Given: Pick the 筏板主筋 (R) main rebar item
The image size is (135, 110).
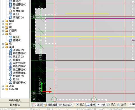Looking at the screenshot, I should [x=18, y=63].
